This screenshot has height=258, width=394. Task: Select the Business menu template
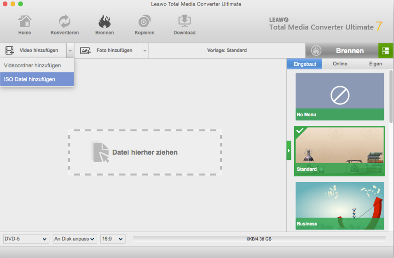(x=340, y=205)
